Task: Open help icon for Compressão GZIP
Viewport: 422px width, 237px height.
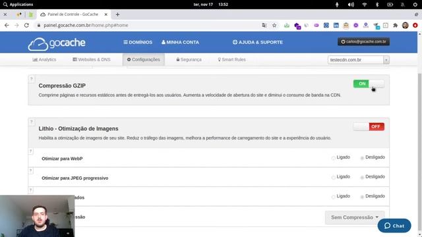Action: 32,79
